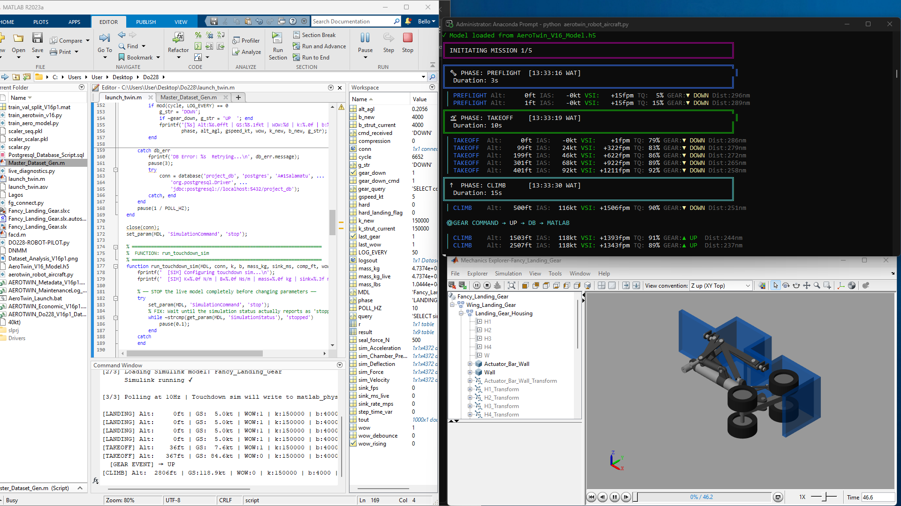Click the search magnifier next to the folder path
Viewport: 901px width, 506px height.
click(x=432, y=77)
